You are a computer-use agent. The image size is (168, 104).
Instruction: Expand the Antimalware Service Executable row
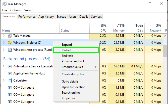pyautogui.click(x=4, y=66)
